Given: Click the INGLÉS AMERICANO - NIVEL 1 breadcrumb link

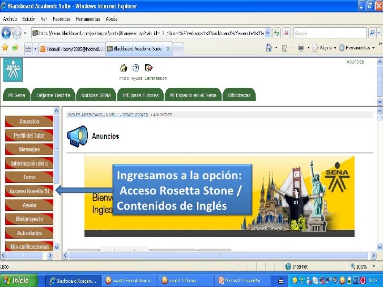Looking at the screenshot, I should pos(108,115).
